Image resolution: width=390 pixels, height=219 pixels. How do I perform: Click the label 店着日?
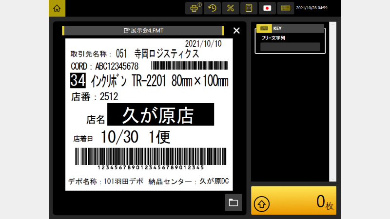point(83,139)
